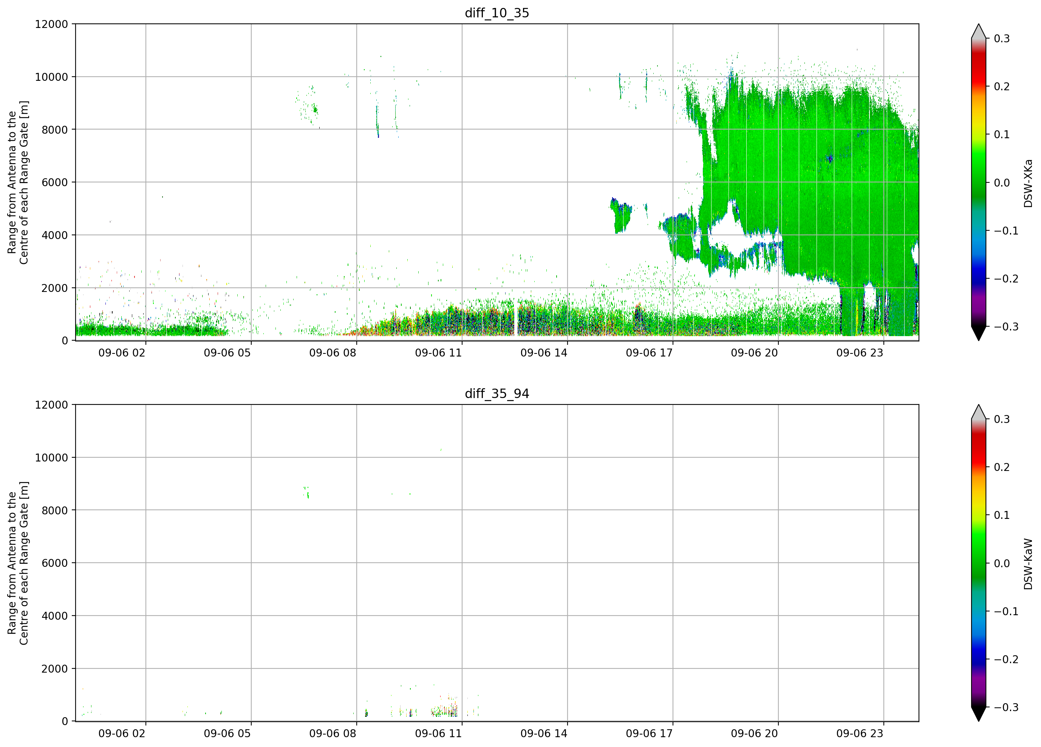Click the '09-06 11' x-tick on the diff_10_35 plot
The width and height of the screenshot is (1041, 747).
pyautogui.click(x=438, y=353)
